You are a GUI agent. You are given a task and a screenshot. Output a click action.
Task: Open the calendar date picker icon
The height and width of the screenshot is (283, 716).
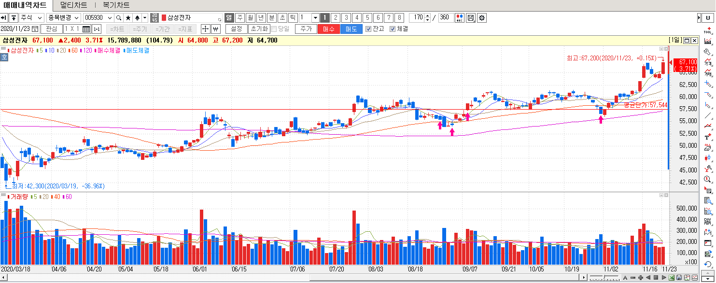35,29
